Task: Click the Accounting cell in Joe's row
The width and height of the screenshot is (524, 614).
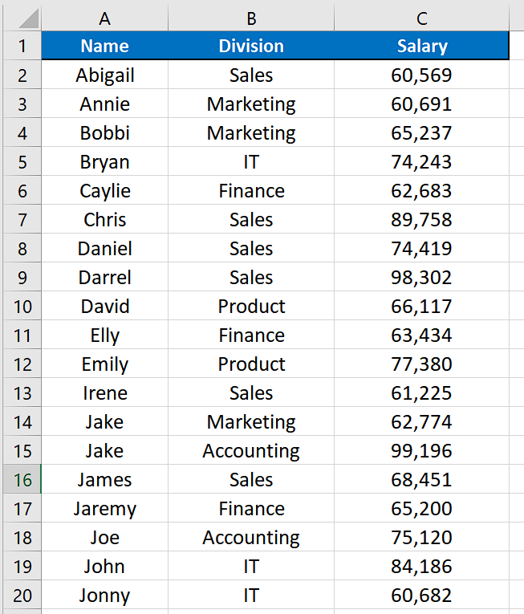Action: coord(251,537)
